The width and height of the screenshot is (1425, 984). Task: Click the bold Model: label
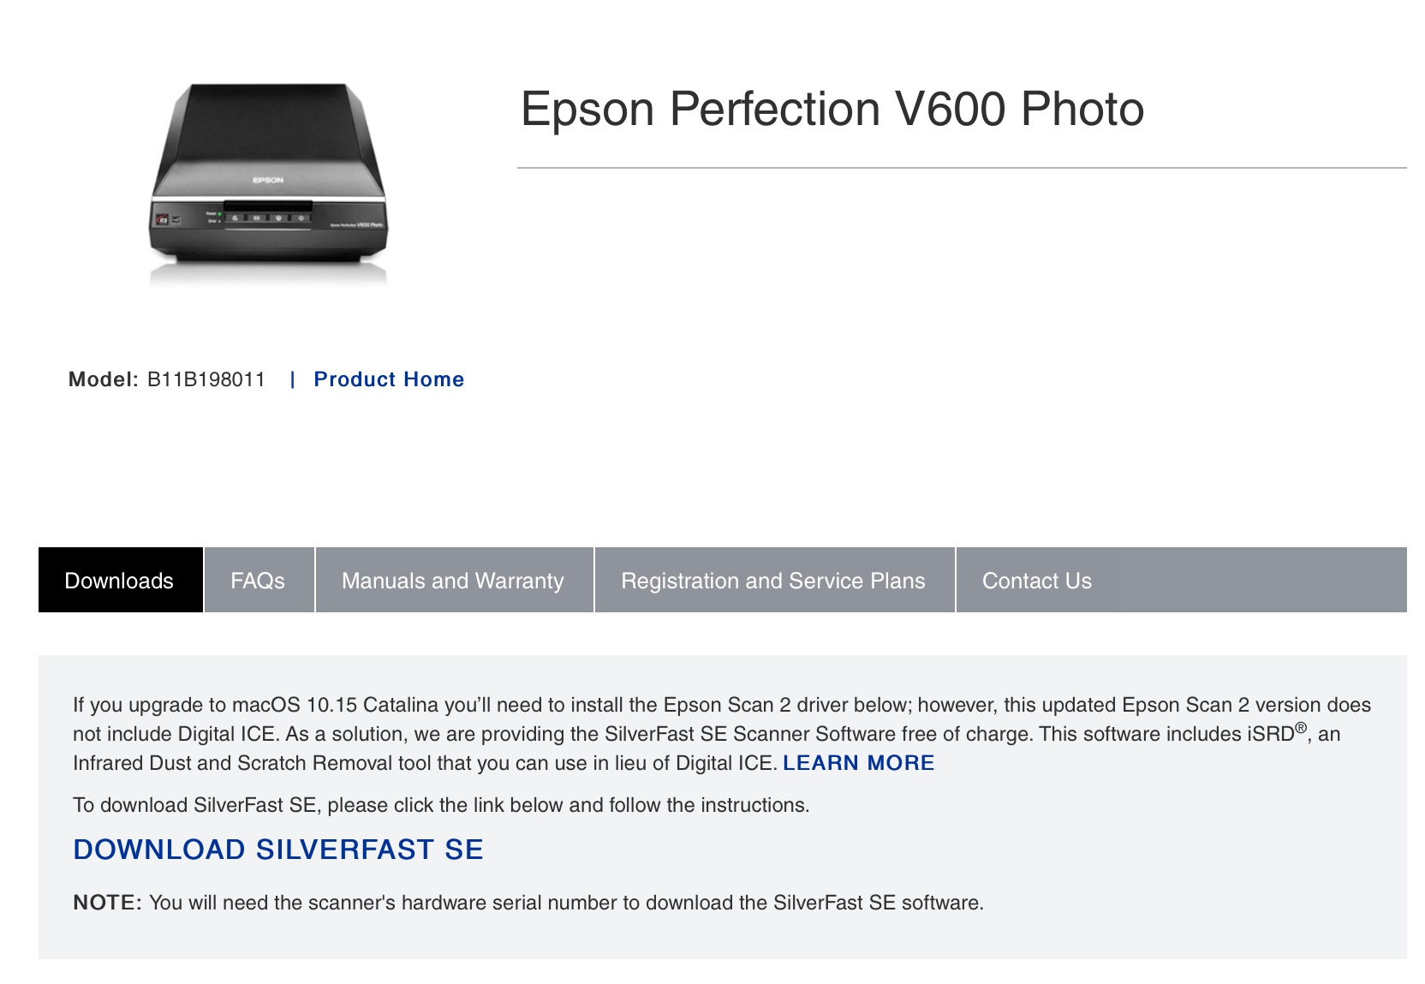103,379
